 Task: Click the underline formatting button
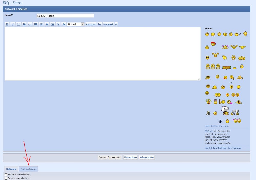(18, 24)
